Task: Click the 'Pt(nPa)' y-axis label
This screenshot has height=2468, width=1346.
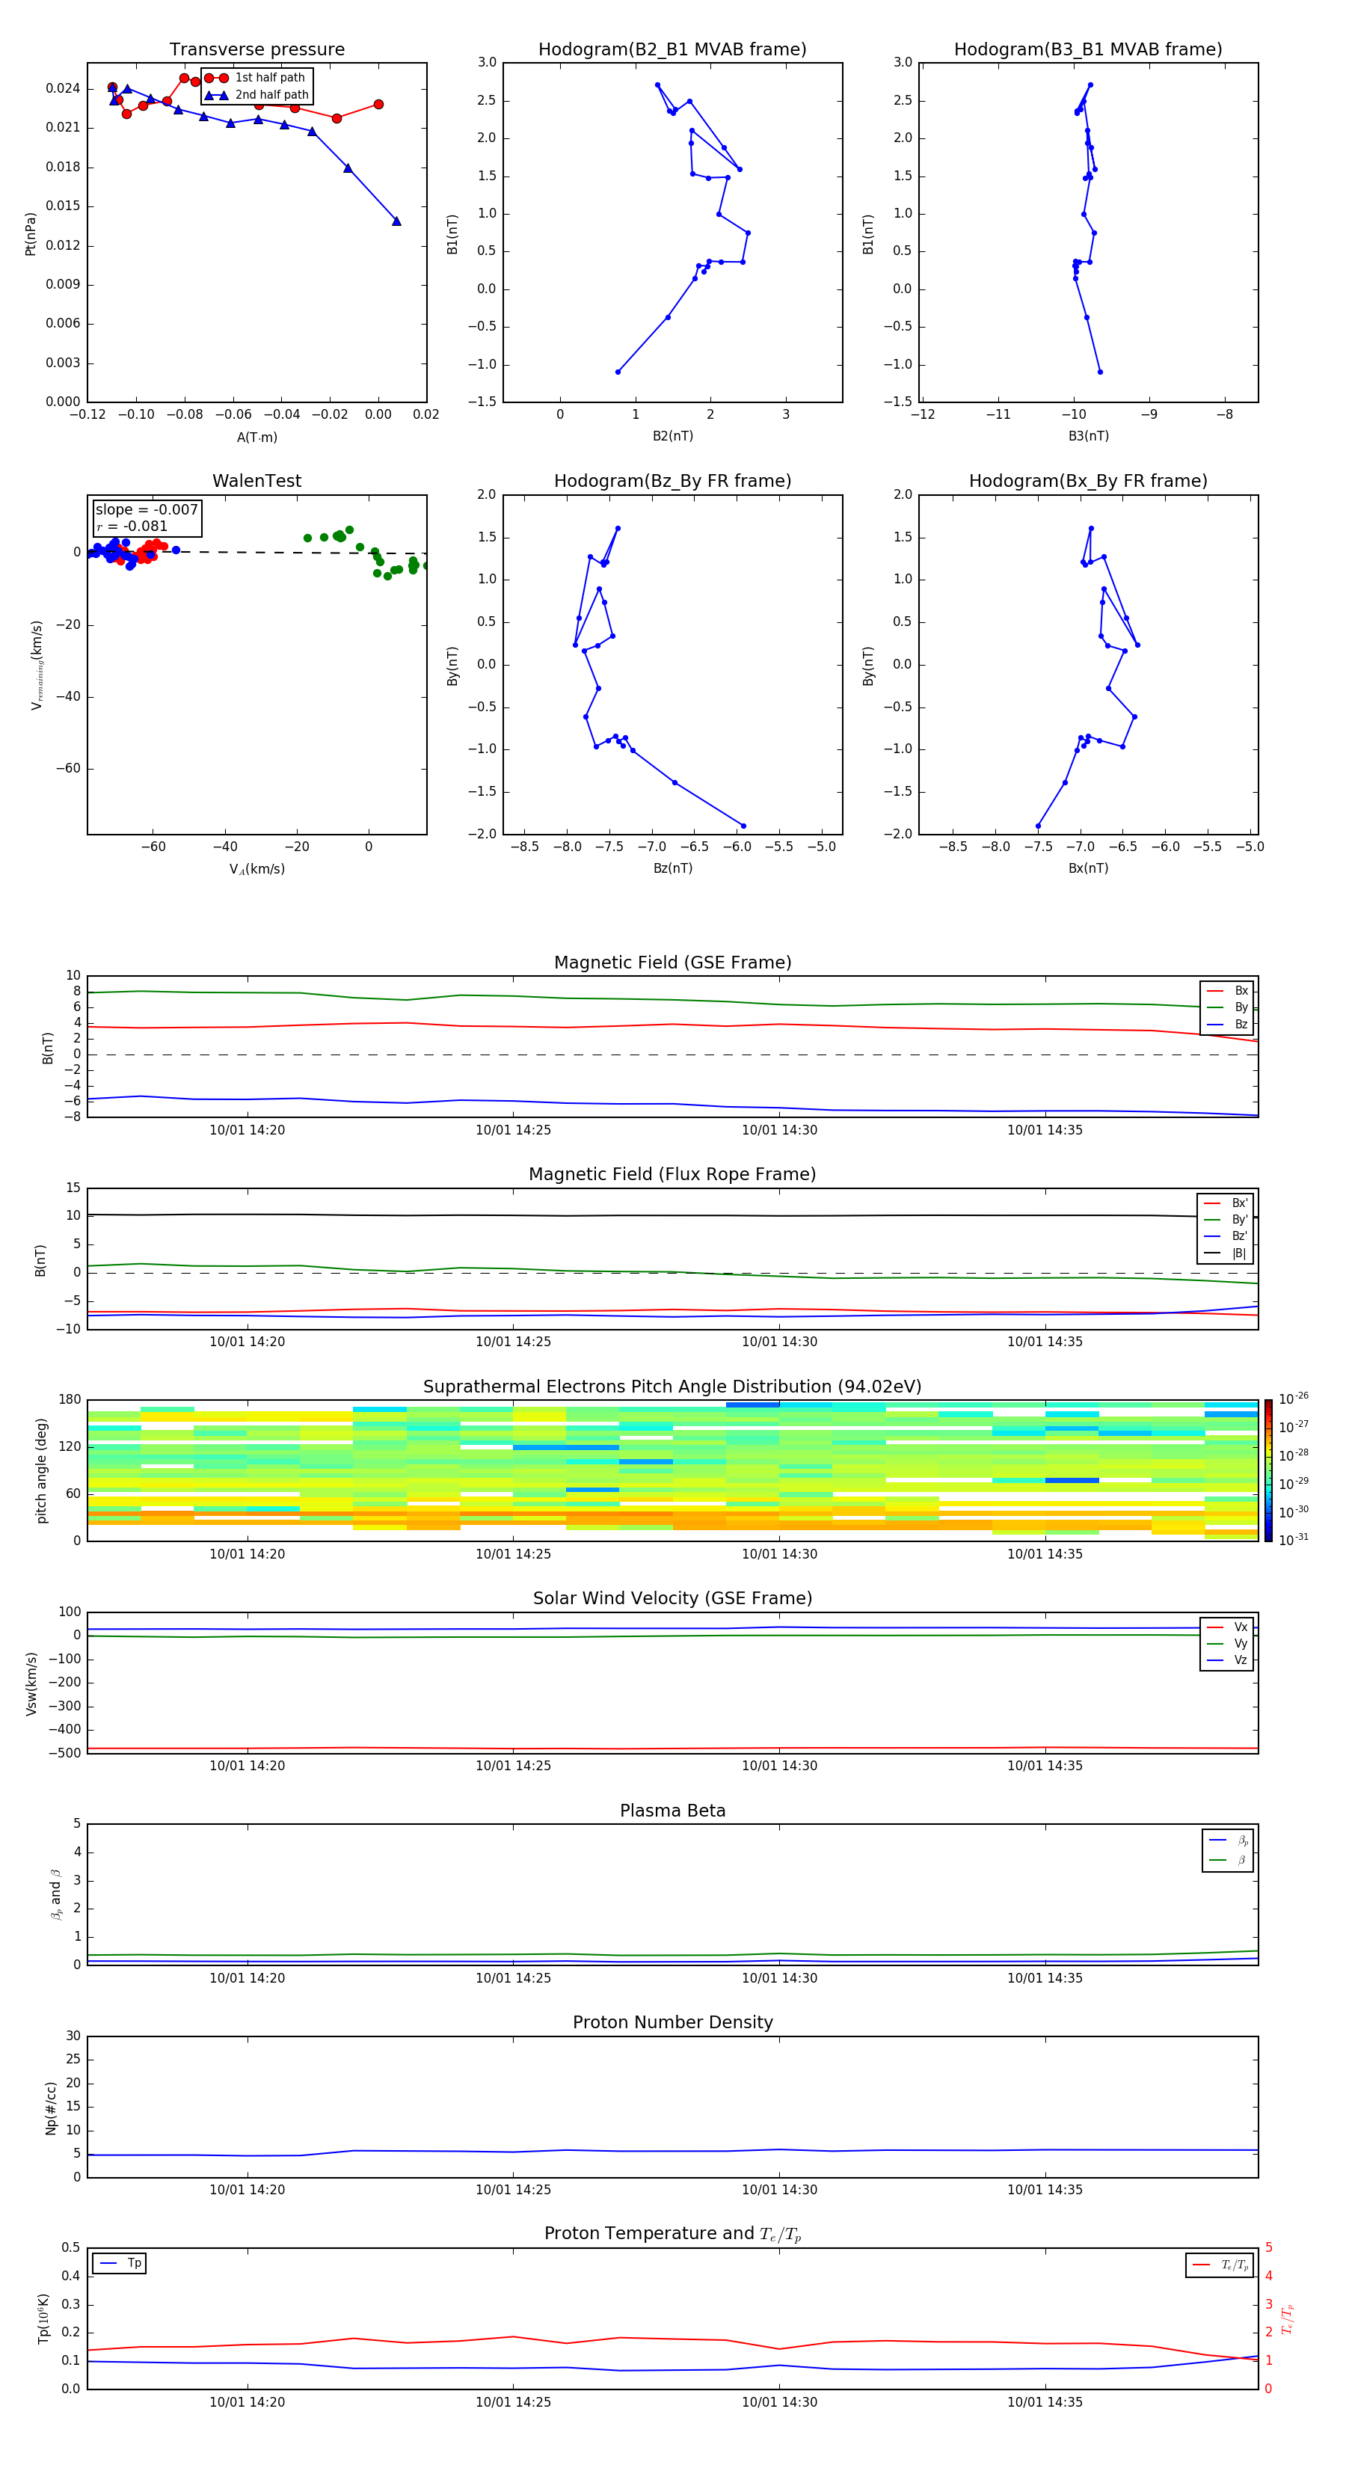Action: tap(31, 234)
